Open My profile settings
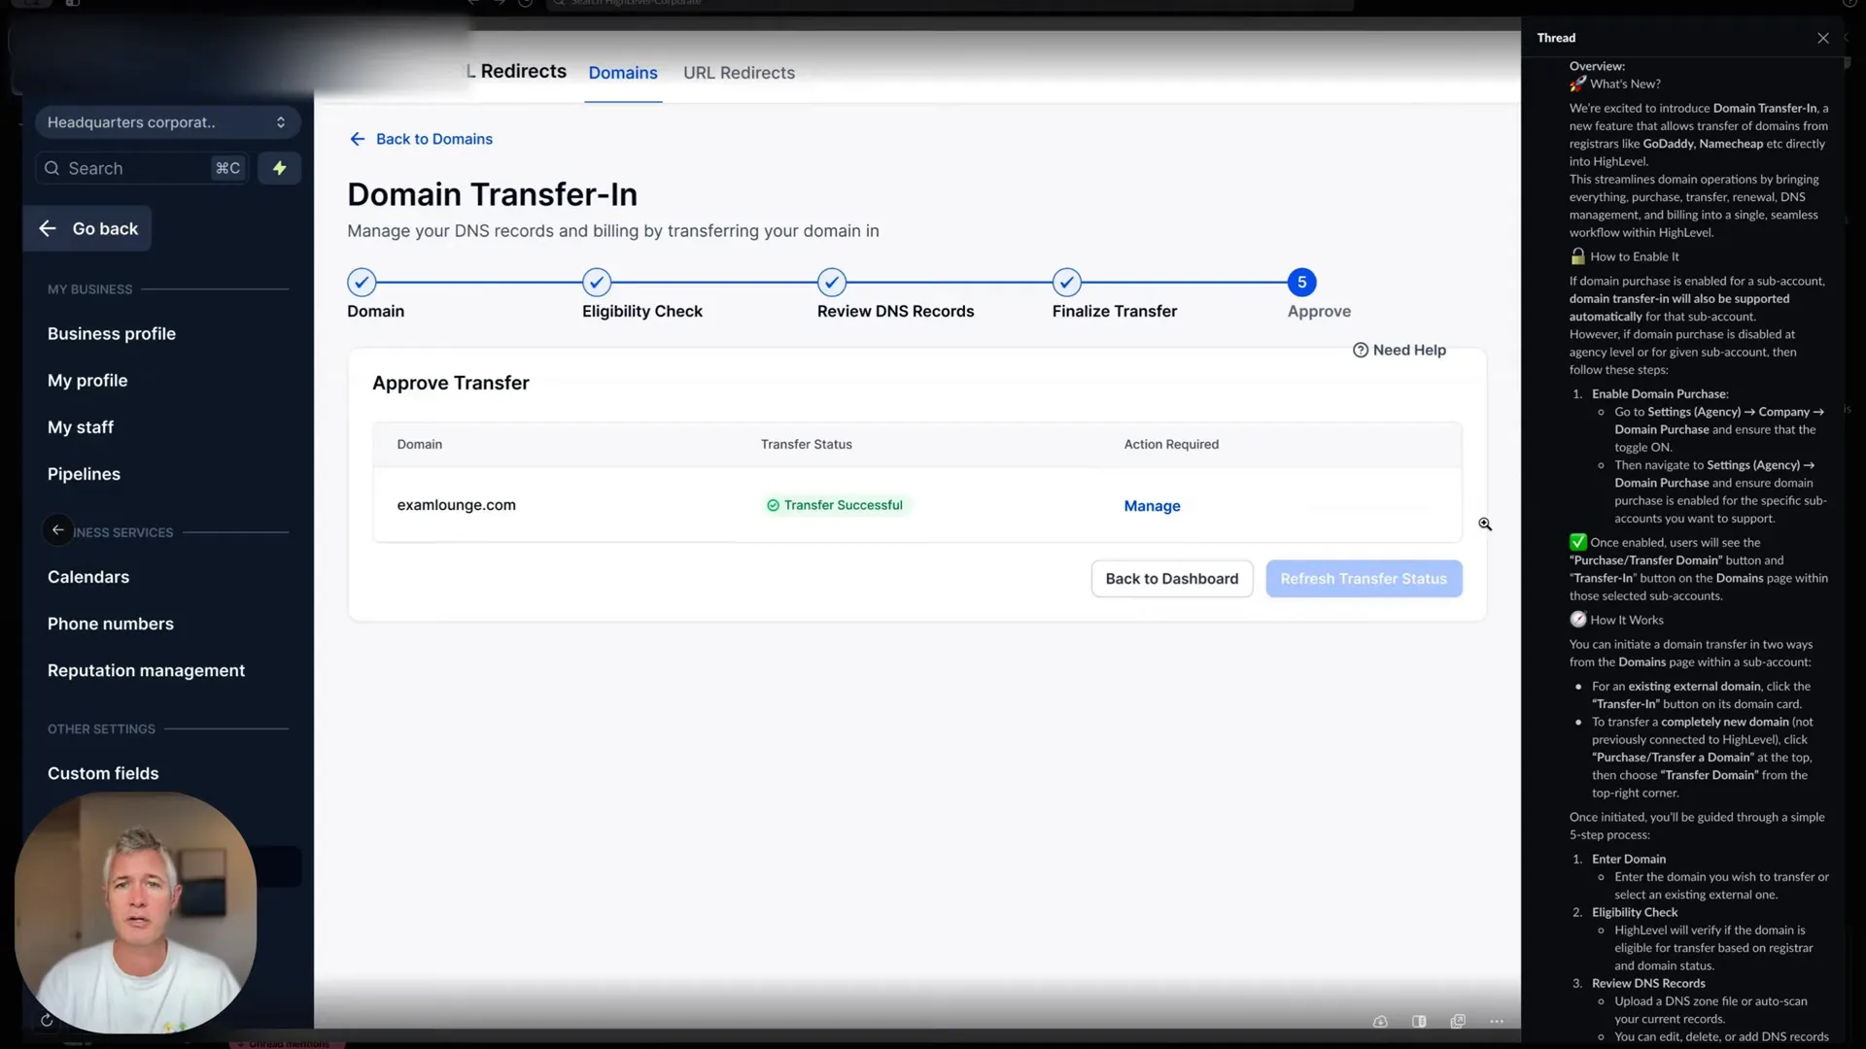Viewport: 1866px width, 1049px height. click(x=87, y=381)
